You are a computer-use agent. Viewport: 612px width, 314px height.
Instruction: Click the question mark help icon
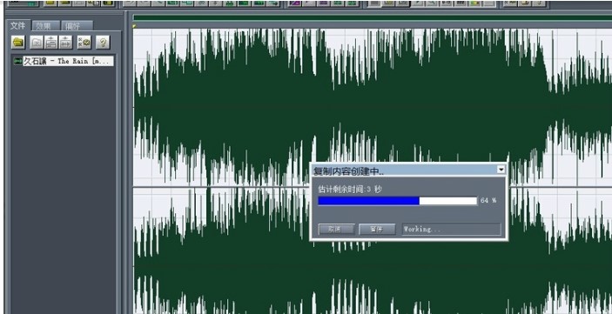pyautogui.click(x=103, y=42)
